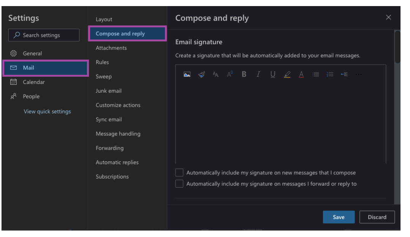Toggle italic formatting in the signature editor

258,75
